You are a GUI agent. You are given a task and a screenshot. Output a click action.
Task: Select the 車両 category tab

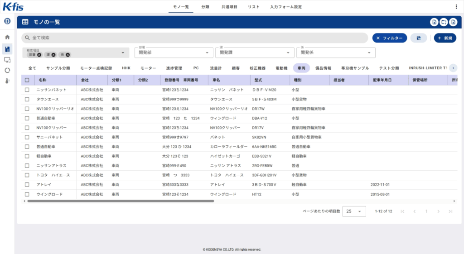pyautogui.click(x=301, y=68)
